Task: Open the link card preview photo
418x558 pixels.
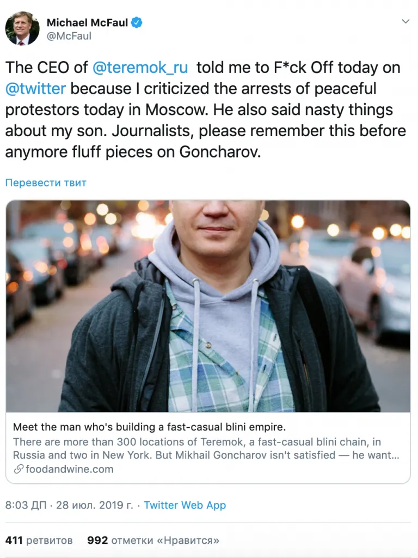Action: tap(208, 306)
